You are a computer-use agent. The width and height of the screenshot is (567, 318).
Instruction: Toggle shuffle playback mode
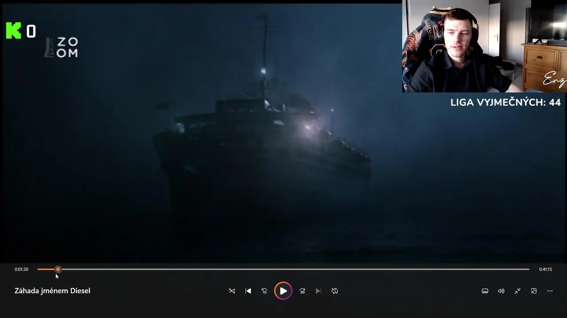click(232, 291)
